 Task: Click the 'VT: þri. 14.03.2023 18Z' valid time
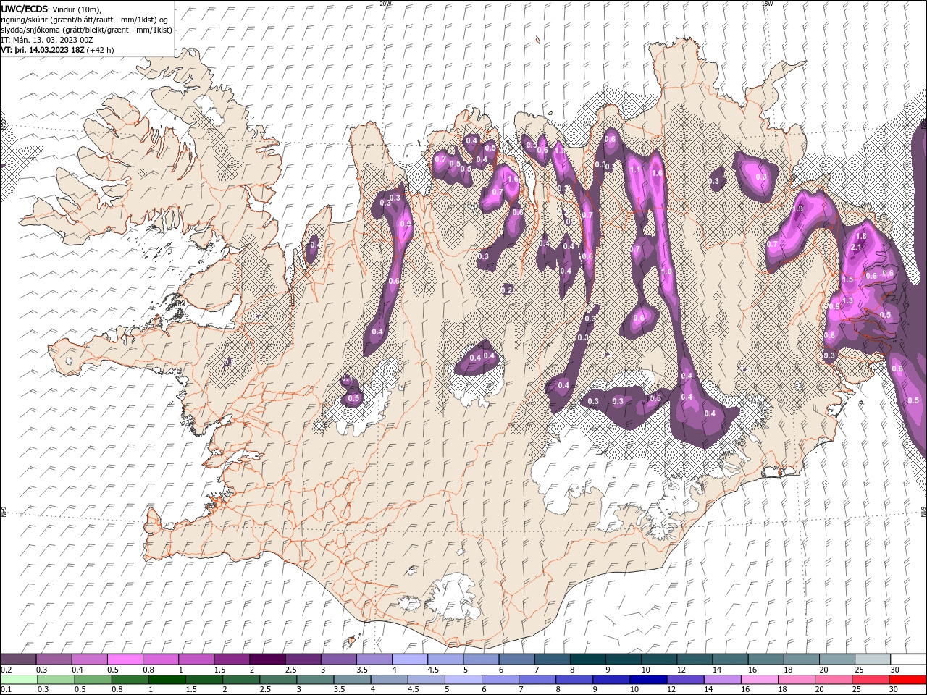43,50
